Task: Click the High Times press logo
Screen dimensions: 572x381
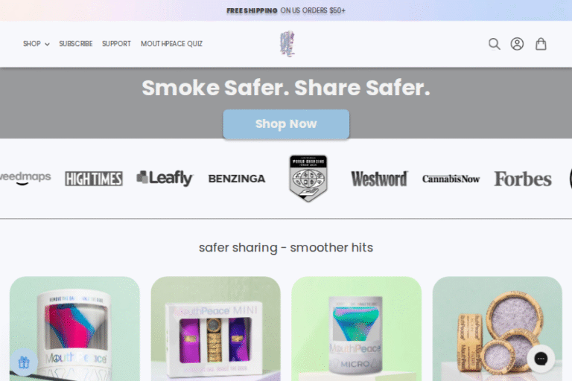Action: pos(94,179)
